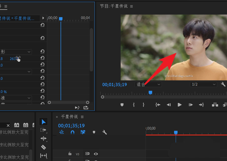Click the Add Marker icon in the timeline toolbar
This screenshot has width=227, height=161.
94,132
